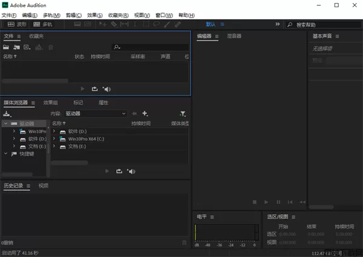Toggle auto-play speaker in Media Browser
The height and width of the screenshot is (257, 363).
tap(131, 171)
